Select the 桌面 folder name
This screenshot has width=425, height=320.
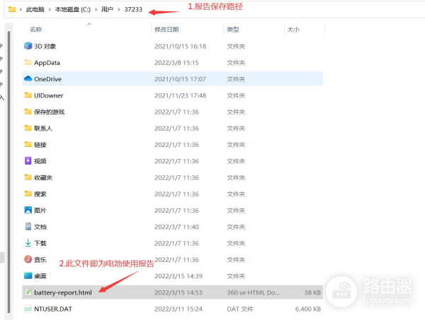point(40,276)
